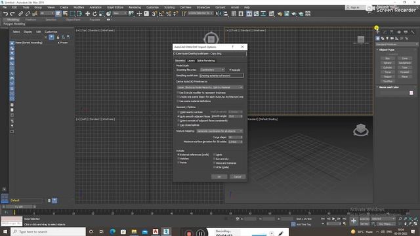Viewport: 420px width, 236px height.
Task: Click Cancel in the import dialog
Action: (238, 177)
